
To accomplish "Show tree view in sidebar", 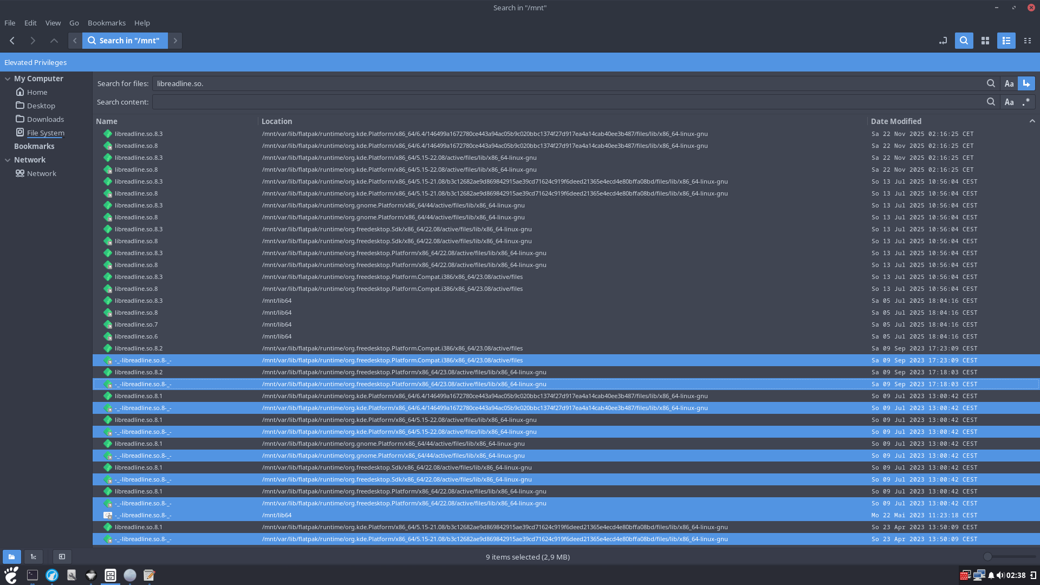I will click(x=34, y=556).
